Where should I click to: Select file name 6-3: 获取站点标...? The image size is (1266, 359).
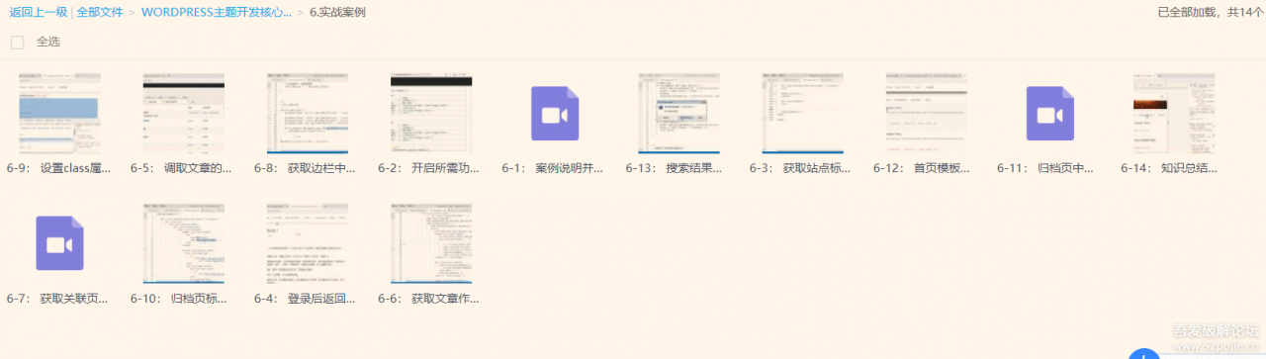[800, 168]
